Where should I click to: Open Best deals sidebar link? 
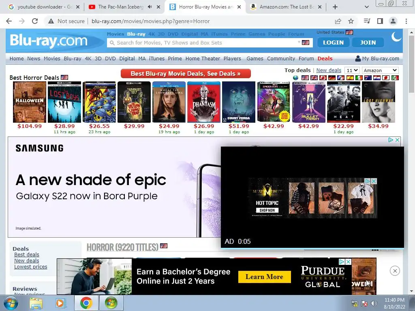coord(27,254)
